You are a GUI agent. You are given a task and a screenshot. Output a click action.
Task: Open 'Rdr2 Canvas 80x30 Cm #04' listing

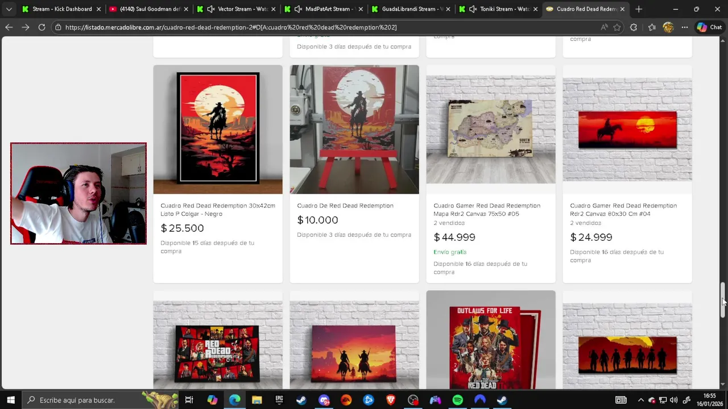point(623,210)
